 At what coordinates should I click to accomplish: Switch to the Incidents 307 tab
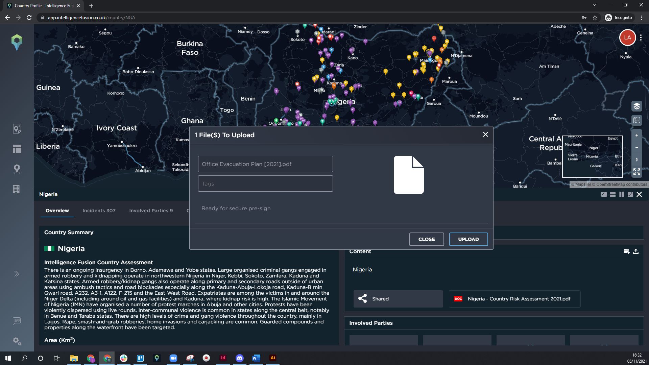[x=99, y=210]
